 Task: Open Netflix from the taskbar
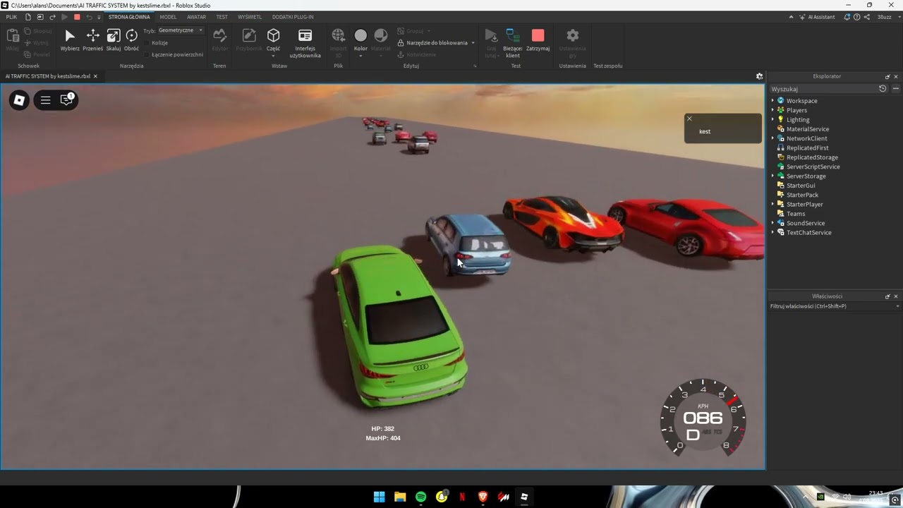pyautogui.click(x=462, y=497)
